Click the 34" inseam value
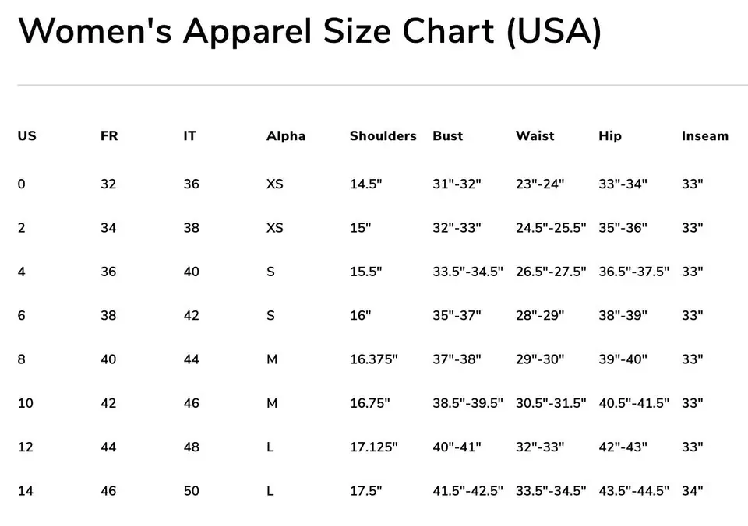The width and height of the screenshot is (748, 526). (692, 491)
